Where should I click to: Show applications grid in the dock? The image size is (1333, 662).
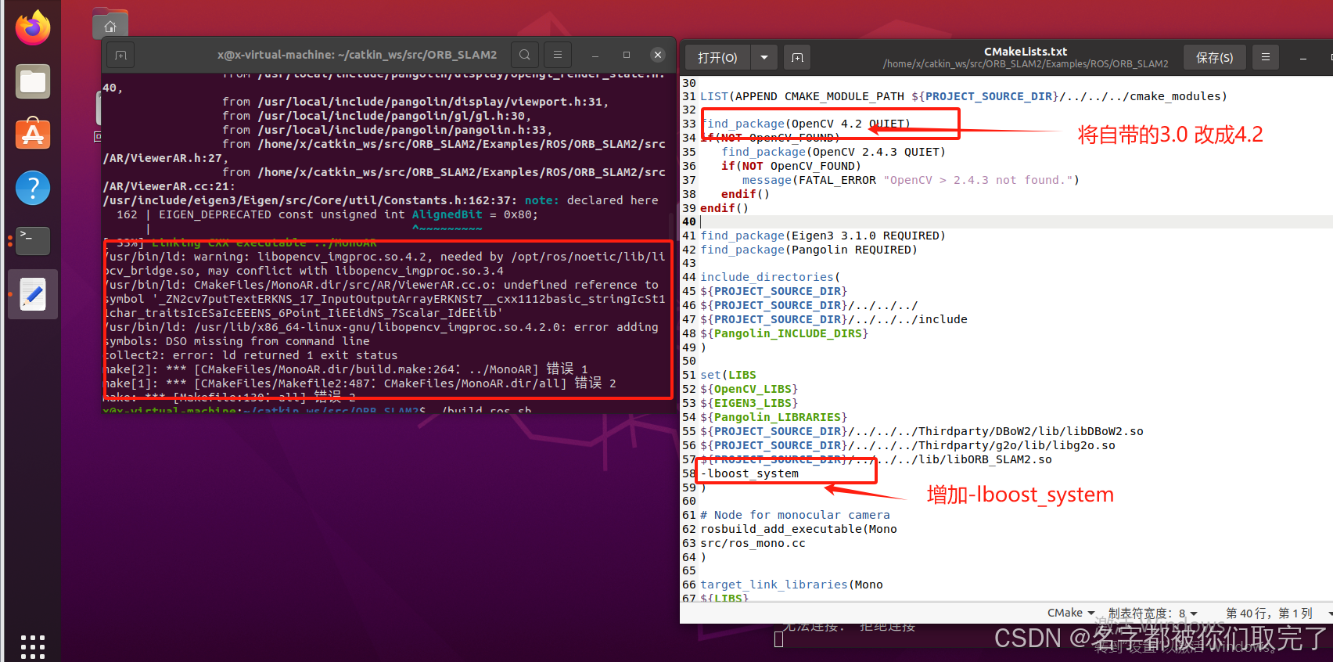click(33, 646)
